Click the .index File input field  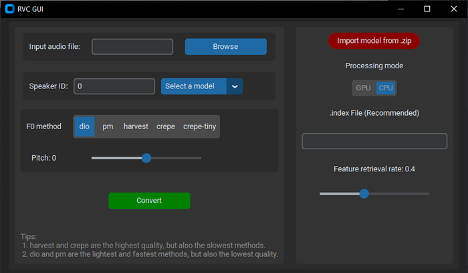pyautogui.click(x=374, y=141)
